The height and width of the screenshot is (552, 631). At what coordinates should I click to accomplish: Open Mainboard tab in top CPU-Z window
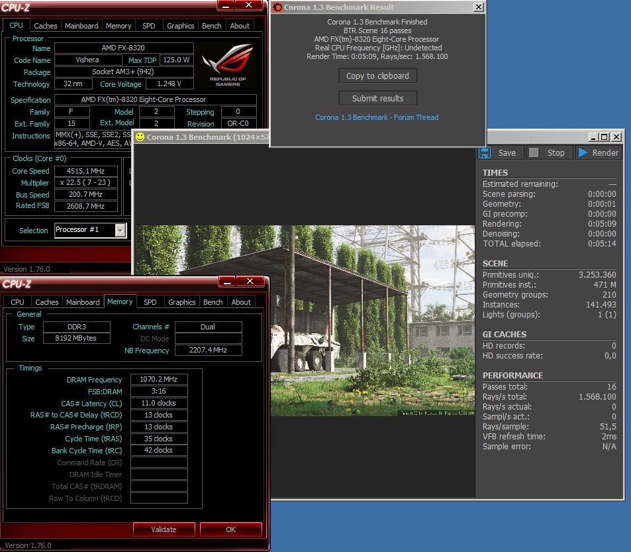click(81, 26)
